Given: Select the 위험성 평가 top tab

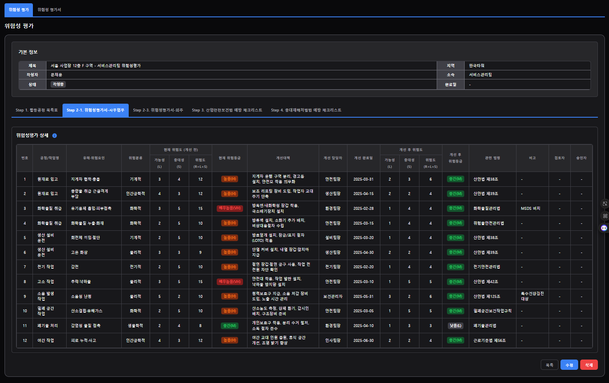Looking at the screenshot, I should (19, 9).
